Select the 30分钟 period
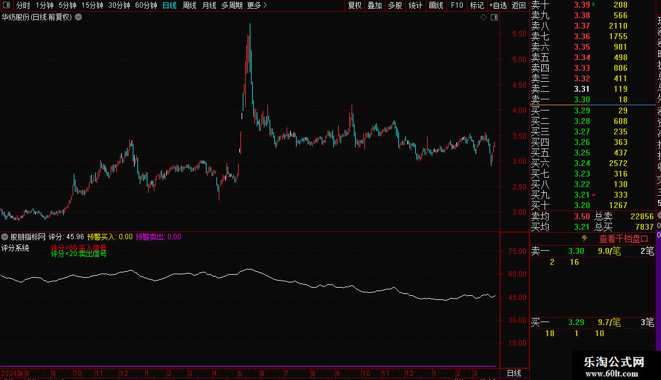Viewport: 661px width, 380px height. click(x=119, y=5)
